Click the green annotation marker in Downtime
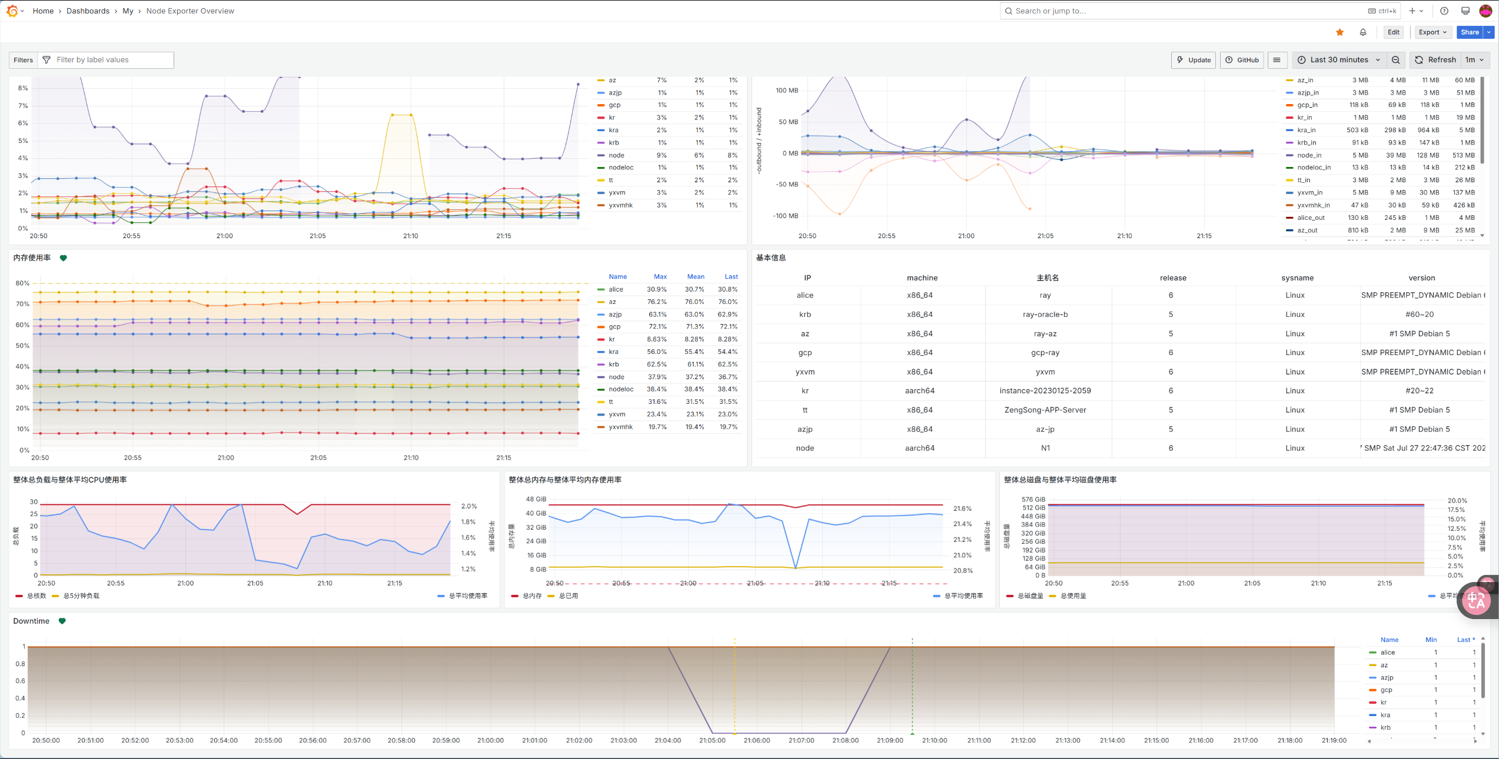This screenshot has width=1499, height=759. pos(912,733)
